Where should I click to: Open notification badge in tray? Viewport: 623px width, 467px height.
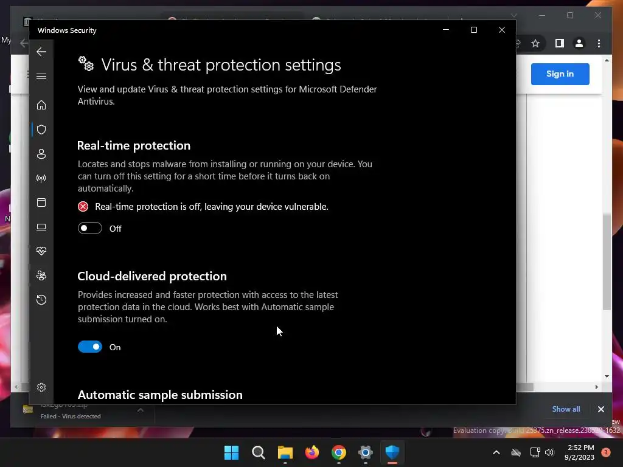point(605,452)
